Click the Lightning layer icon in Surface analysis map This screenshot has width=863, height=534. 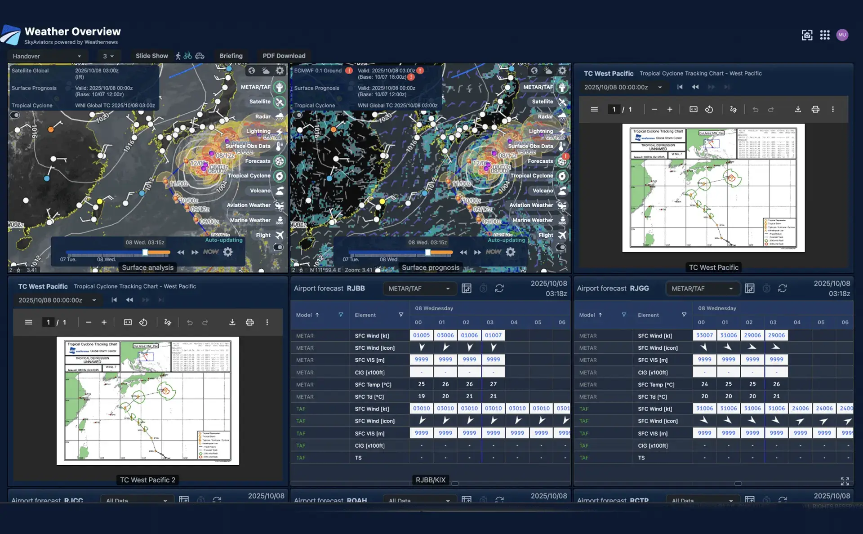click(280, 131)
